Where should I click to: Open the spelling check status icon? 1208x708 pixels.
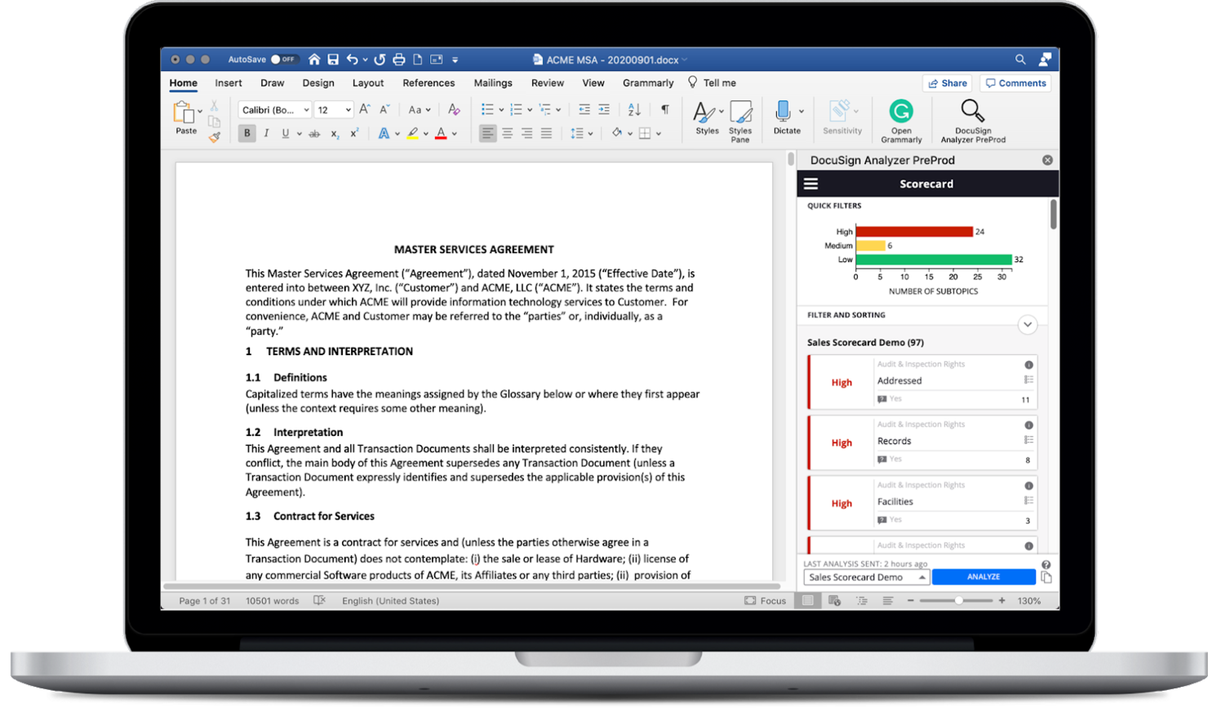319,600
